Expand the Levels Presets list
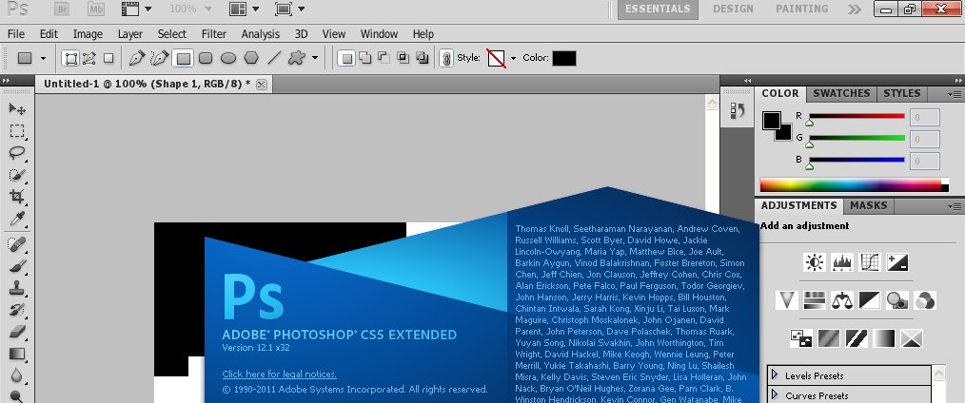 pos(775,374)
